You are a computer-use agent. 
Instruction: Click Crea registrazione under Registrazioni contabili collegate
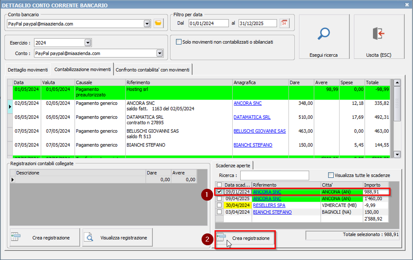coord(45,237)
